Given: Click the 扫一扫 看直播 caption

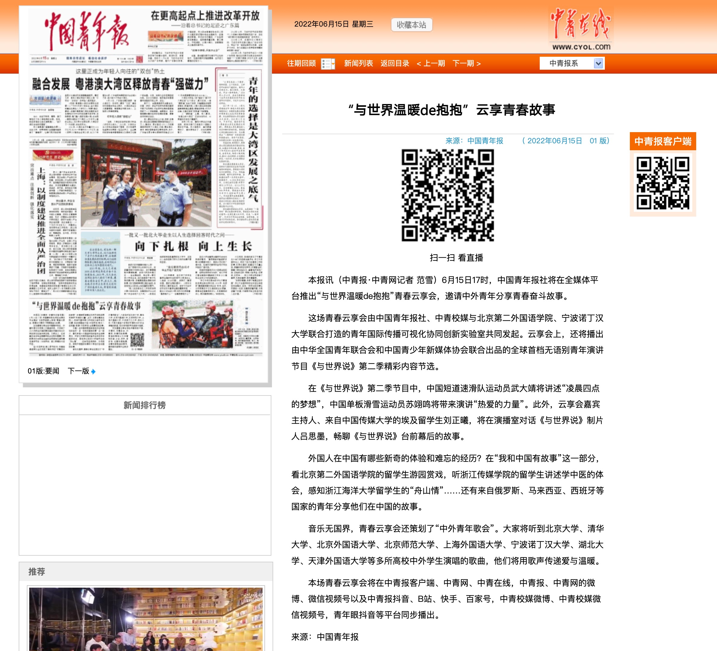Looking at the screenshot, I should coord(456,258).
